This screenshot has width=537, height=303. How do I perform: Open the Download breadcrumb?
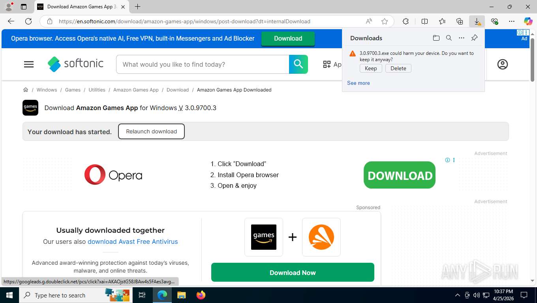tap(178, 90)
